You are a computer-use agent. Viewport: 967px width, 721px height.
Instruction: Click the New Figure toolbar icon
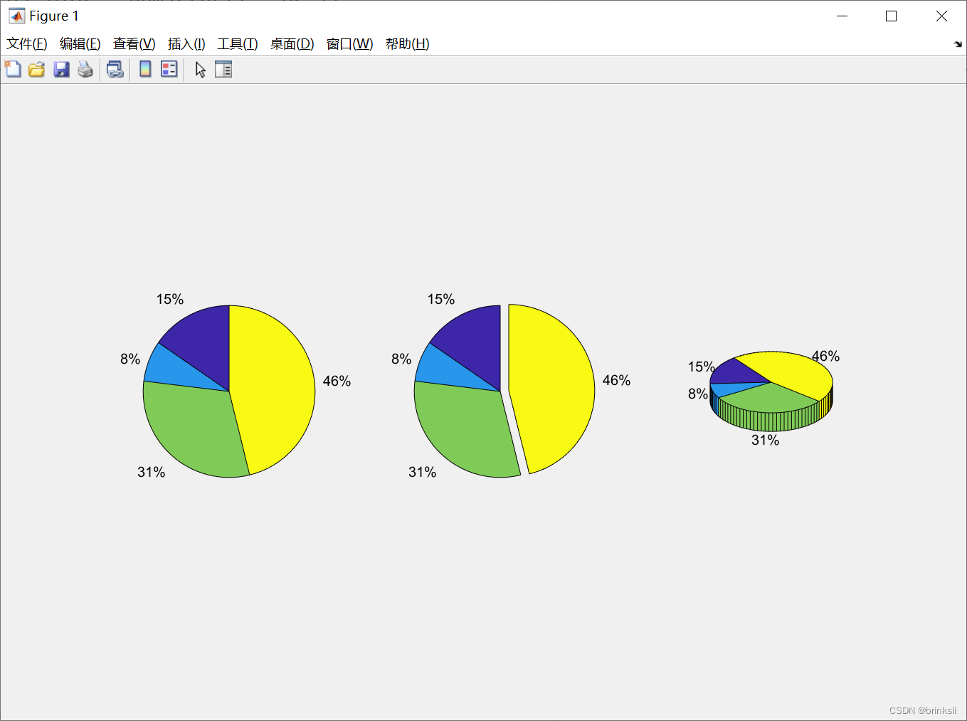click(x=13, y=69)
